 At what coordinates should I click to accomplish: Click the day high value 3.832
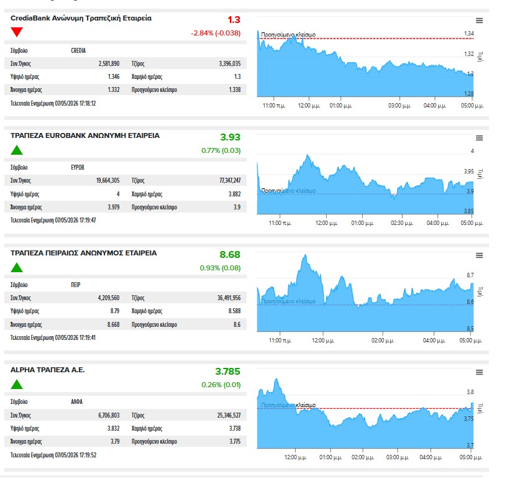point(114,428)
